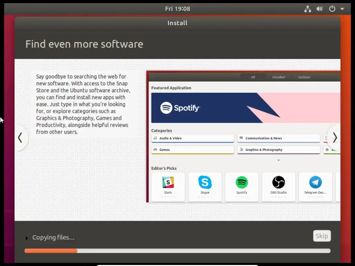This screenshot has width=355, height=266.
Task: Select the All tab in slide image
Action: pos(253,77)
